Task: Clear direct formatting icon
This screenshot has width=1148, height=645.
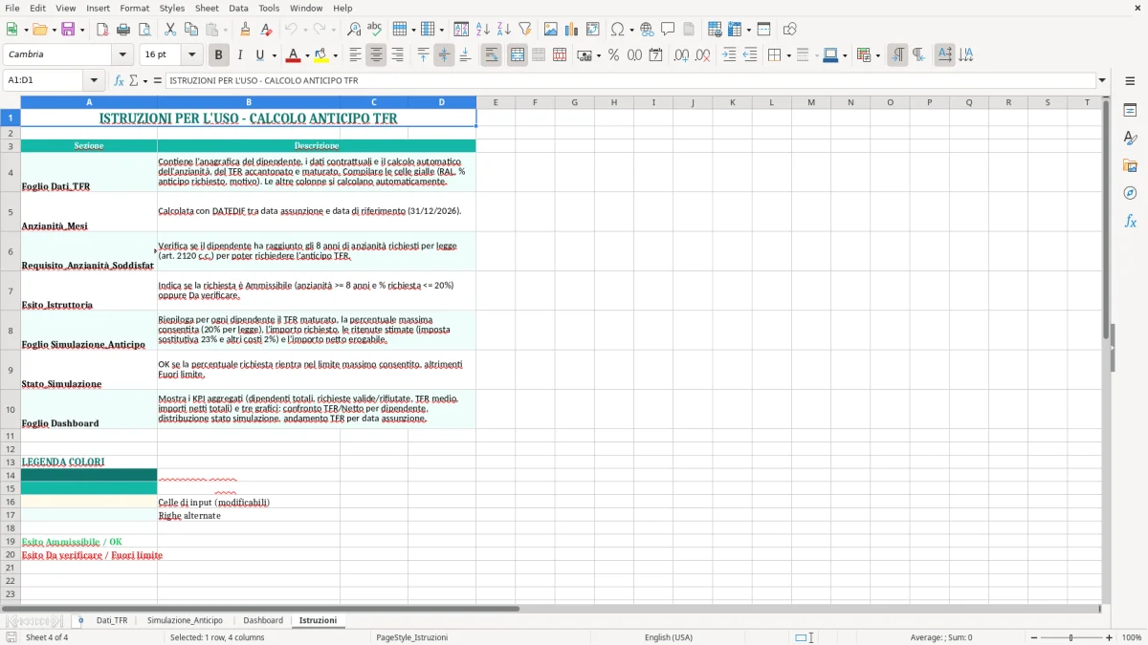Action: 266,30
